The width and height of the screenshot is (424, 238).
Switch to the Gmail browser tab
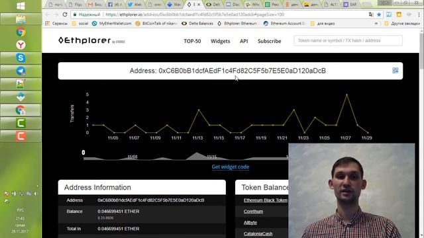pos(95,5)
